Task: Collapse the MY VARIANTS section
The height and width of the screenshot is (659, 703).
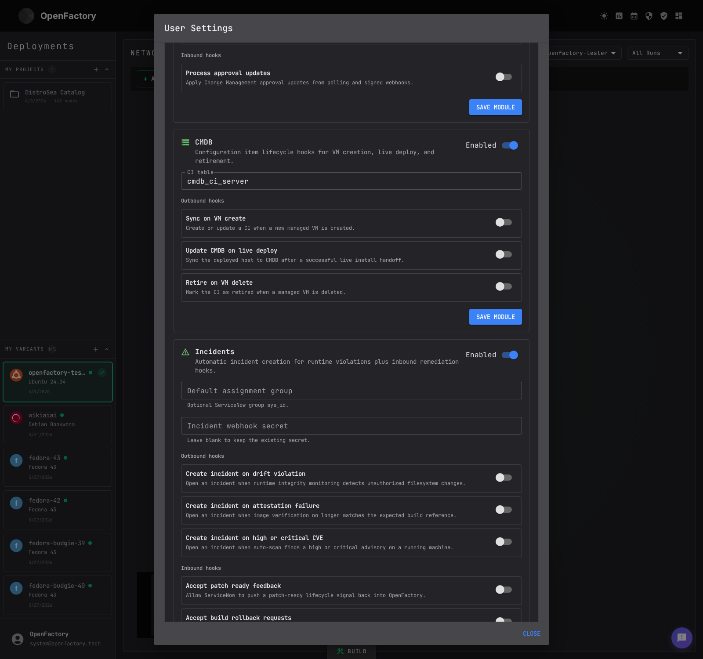Action: click(106, 349)
